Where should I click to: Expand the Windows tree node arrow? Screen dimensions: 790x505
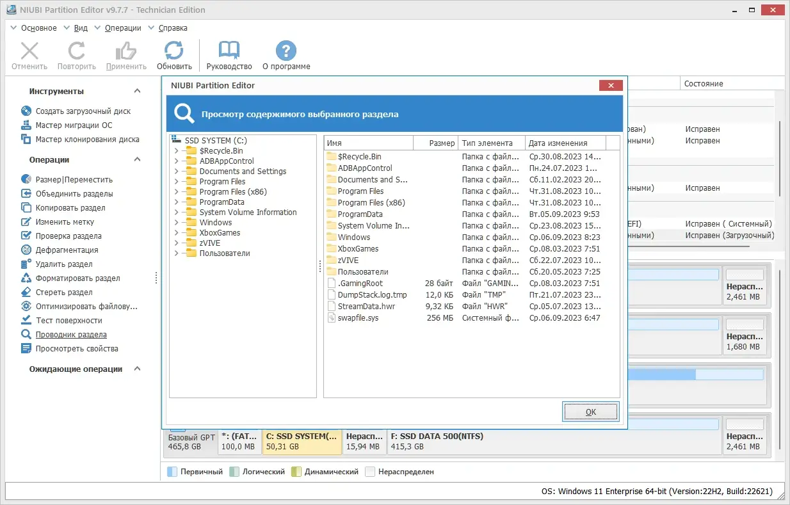point(177,223)
